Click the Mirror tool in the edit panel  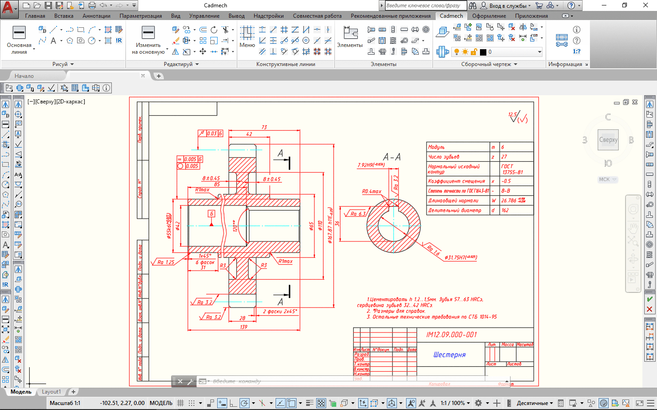176,51
